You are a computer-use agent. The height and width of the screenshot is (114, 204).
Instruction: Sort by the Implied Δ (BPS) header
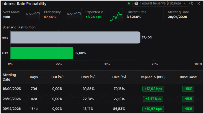153,77
